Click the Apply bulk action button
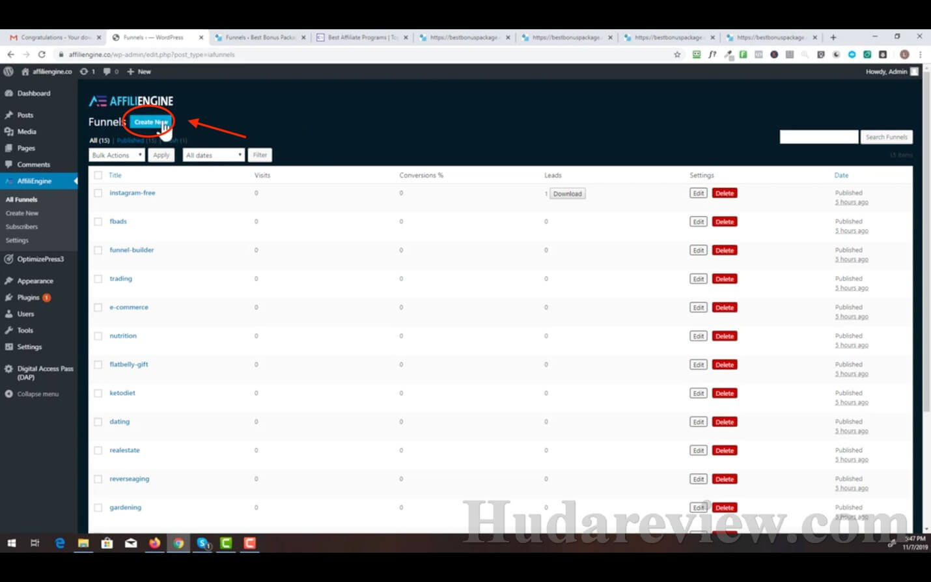The image size is (931, 582). (161, 155)
